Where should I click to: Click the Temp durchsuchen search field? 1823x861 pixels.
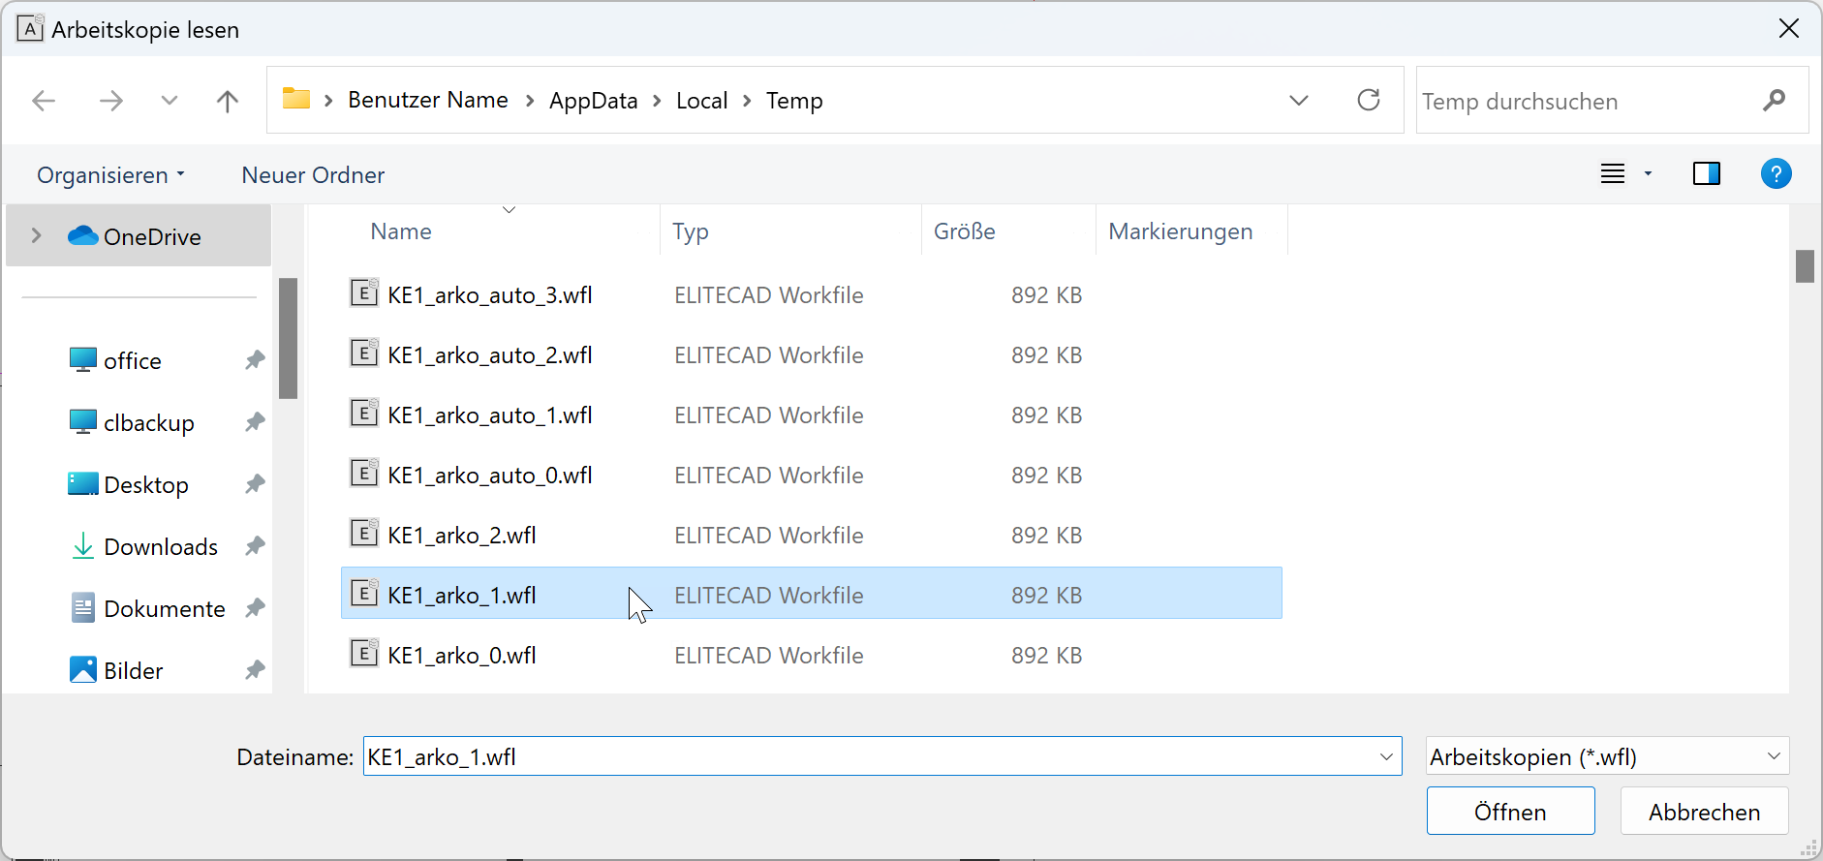(x=1589, y=102)
